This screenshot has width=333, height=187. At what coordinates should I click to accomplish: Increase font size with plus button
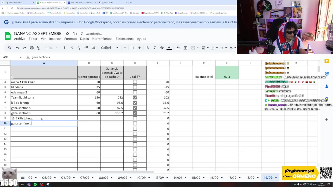coord(139,48)
